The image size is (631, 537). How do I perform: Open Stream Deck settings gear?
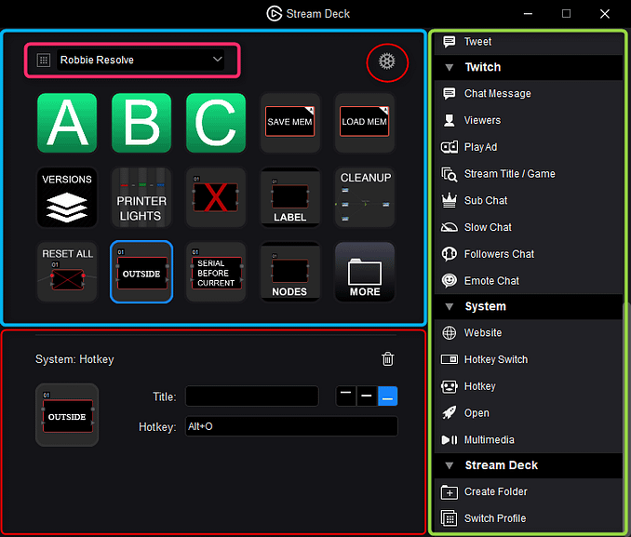[x=387, y=61]
